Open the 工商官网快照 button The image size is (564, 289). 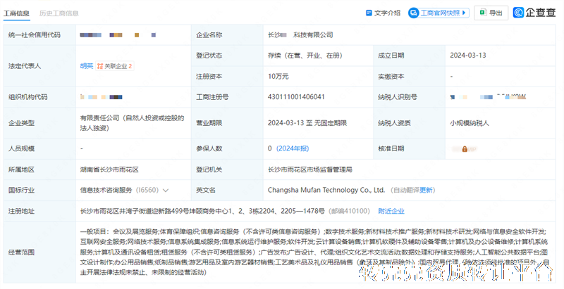pos(439,13)
